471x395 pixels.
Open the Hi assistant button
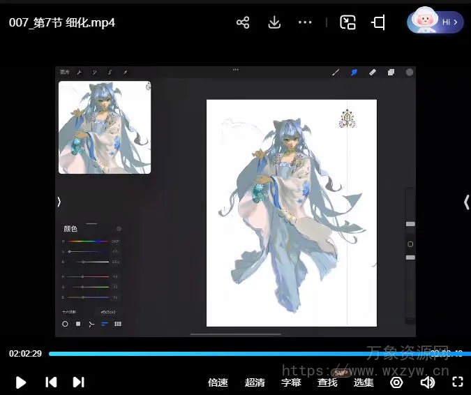point(435,22)
